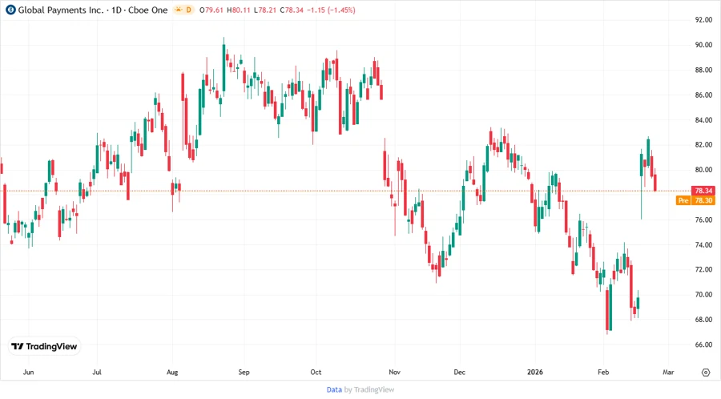Open chart settings gear icon
This screenshot has height=399, width=721.
tap(706, 373)
